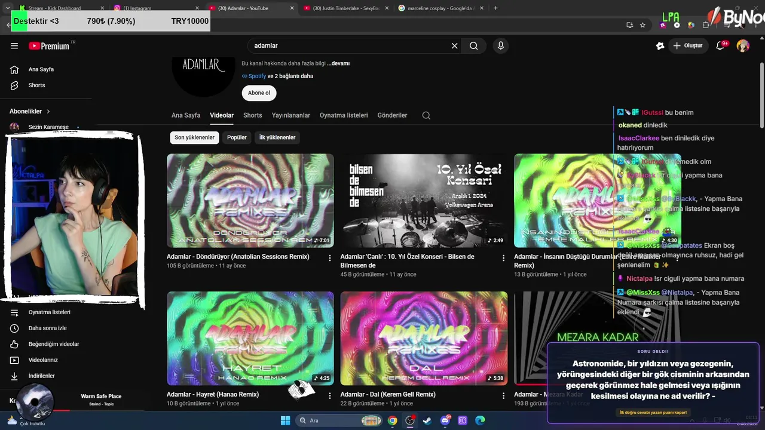Open the browser extensions puzzle icon
Screen dimensions: 765x430
click(x=706, y=25)
